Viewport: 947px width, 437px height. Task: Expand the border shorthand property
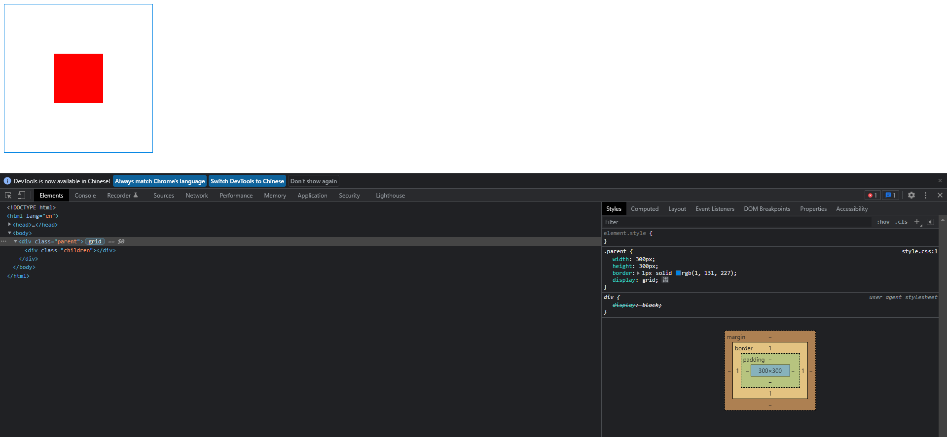638,273
